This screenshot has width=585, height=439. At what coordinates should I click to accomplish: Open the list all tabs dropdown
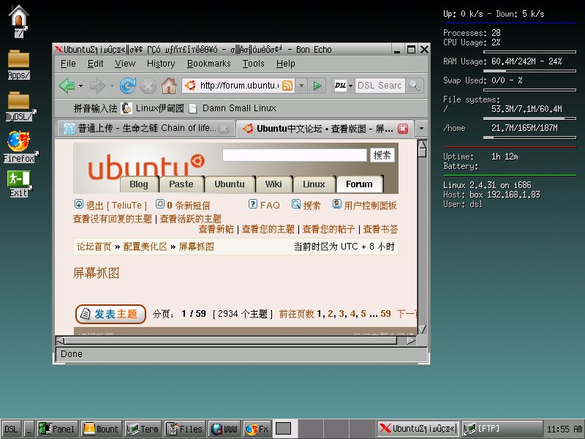click(x=422, y=129)
